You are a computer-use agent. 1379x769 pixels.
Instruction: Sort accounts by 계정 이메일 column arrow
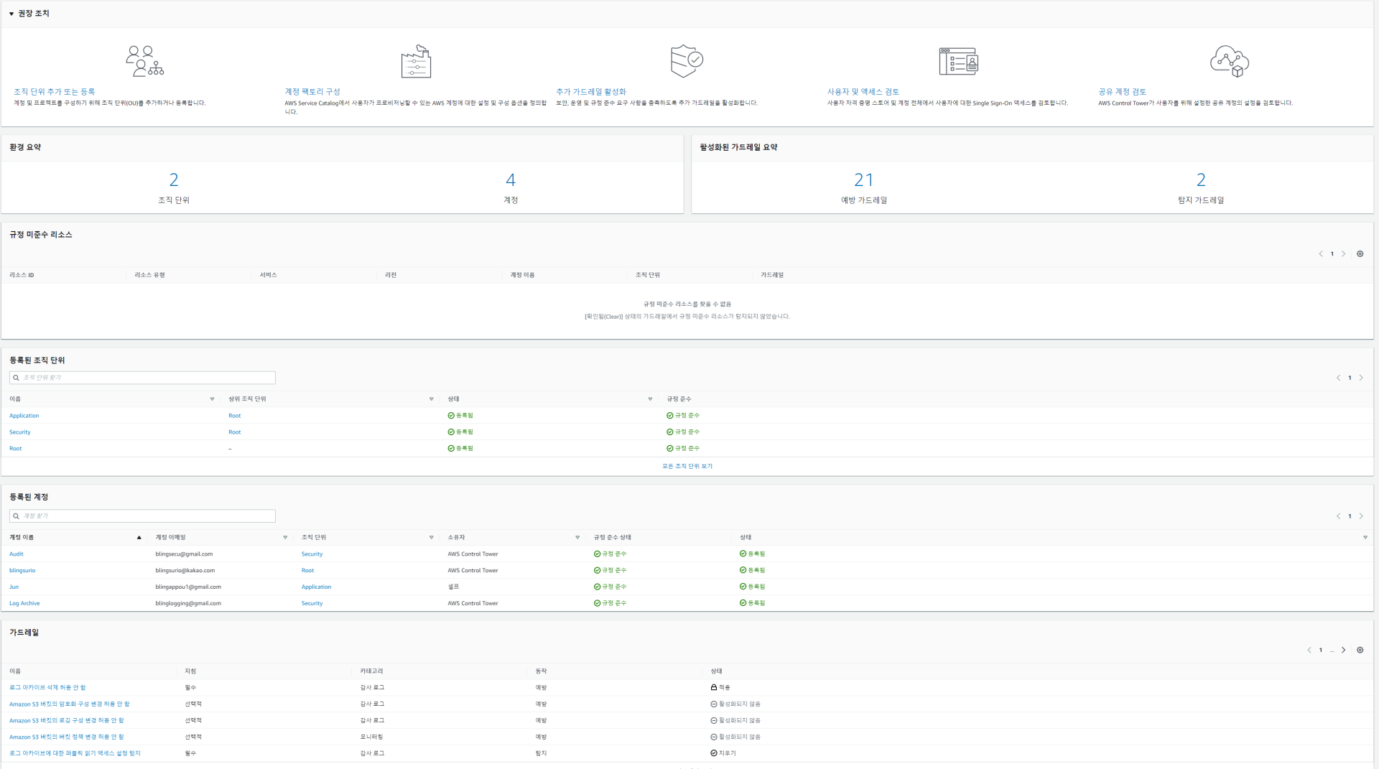coord(285,538)
